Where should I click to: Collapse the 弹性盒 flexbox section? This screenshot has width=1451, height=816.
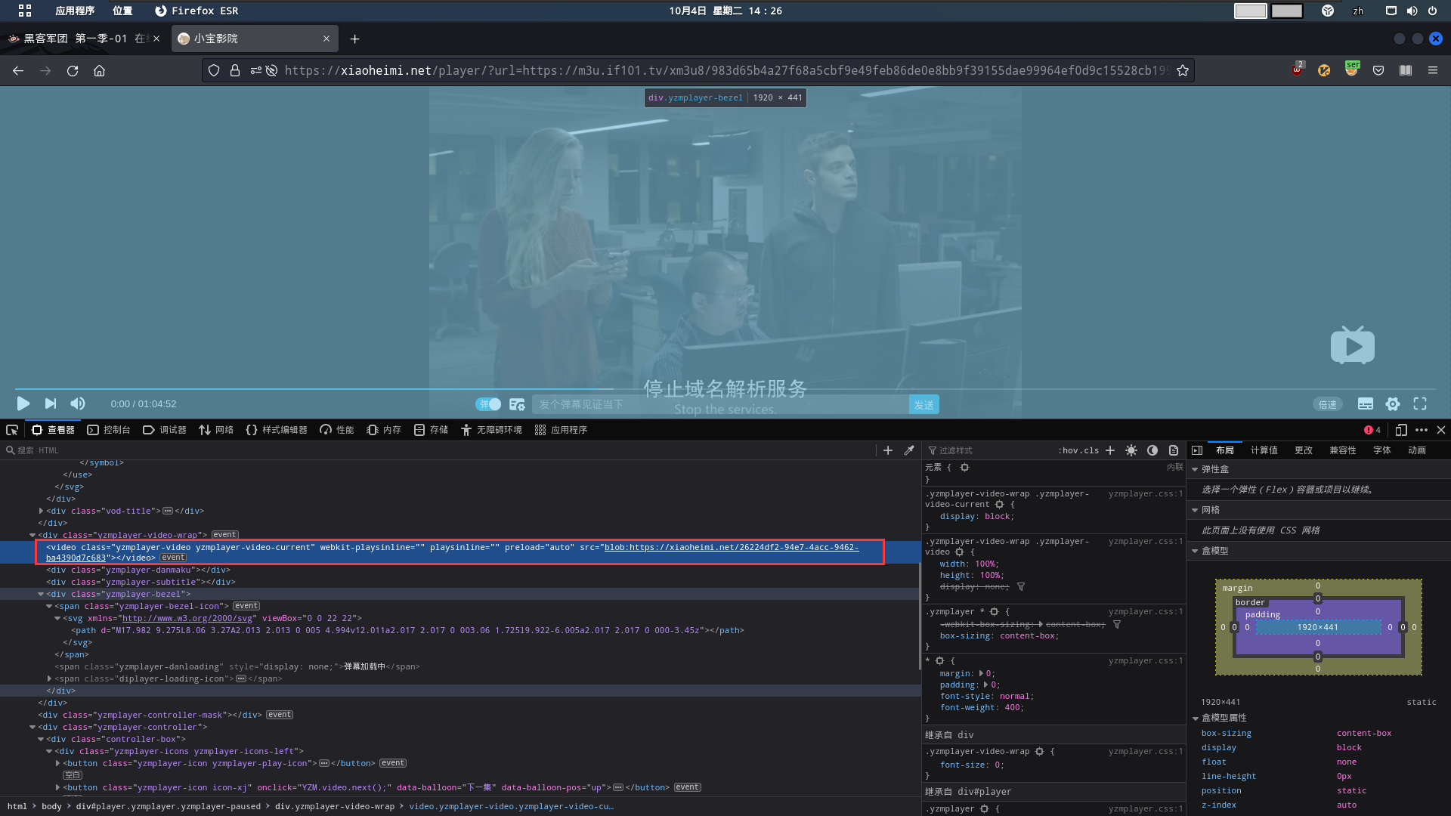[x=1195, y=469]
